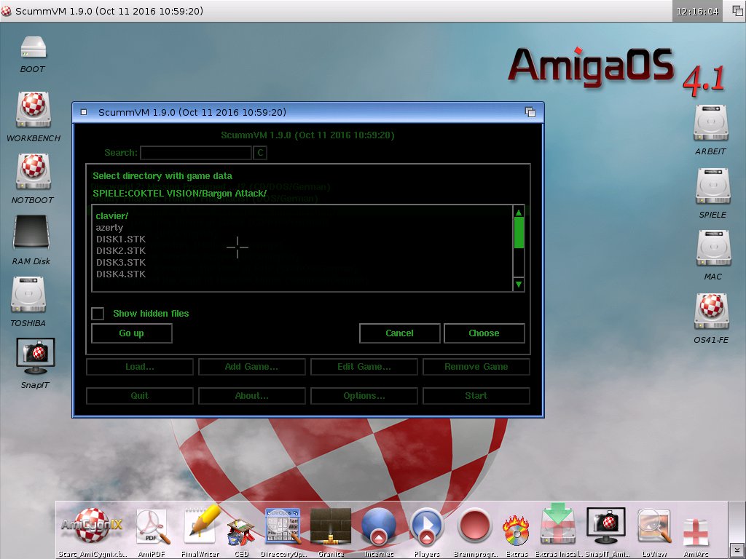Launch FinalWriter from the dock
This screenshot has height=559, width=746.
point(201,526)
